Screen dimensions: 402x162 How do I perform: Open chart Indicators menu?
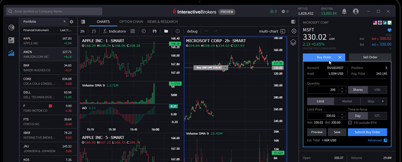pyautogui.click(x=114, y=31)
